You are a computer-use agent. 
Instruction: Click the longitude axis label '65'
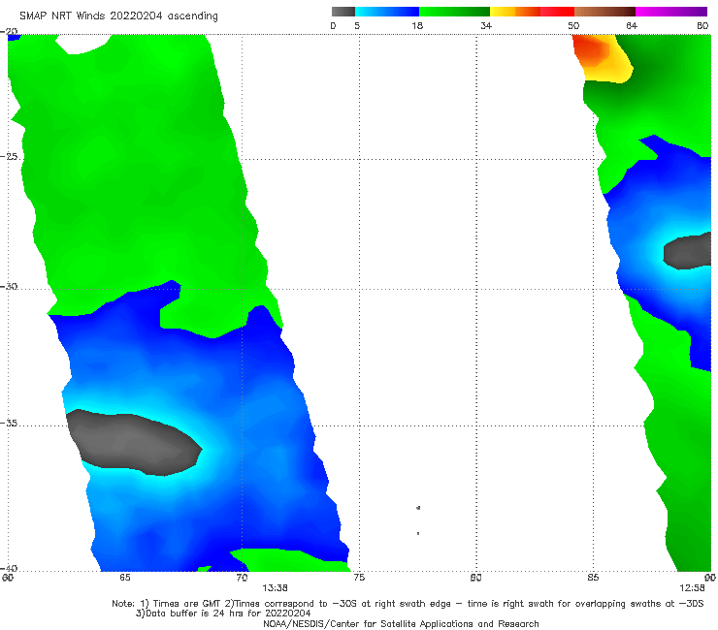click(x=125, y=578)
